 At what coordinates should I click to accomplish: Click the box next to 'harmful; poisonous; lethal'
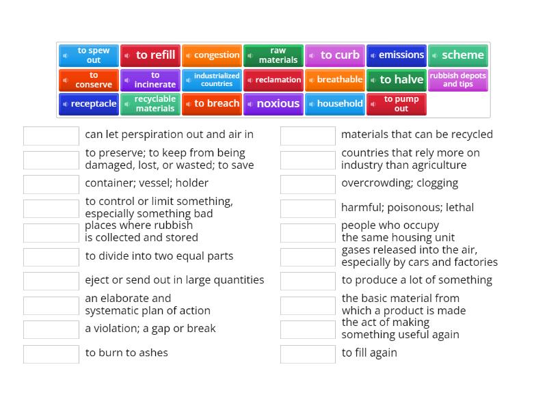pyautogui.click(x=308, y=208)
